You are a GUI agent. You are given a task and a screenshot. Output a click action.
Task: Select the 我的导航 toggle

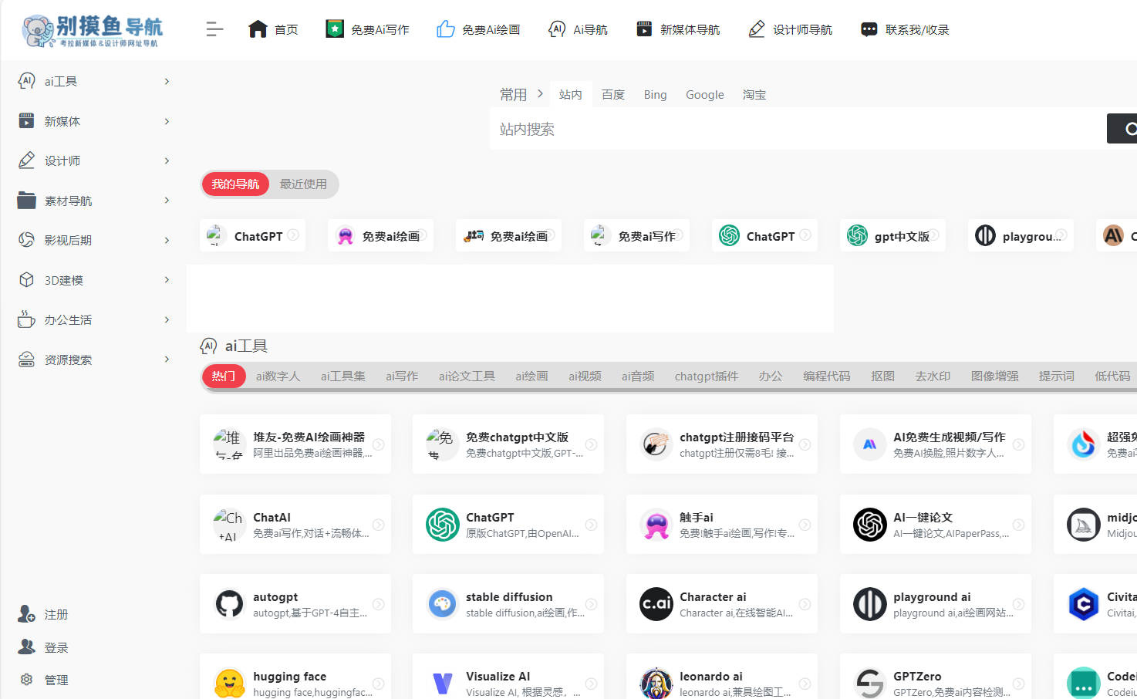tap(235, 184)
